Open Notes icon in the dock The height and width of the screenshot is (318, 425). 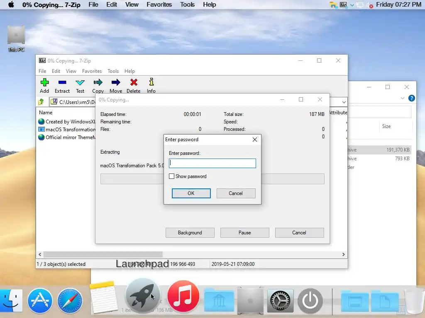tap(103, 297)
